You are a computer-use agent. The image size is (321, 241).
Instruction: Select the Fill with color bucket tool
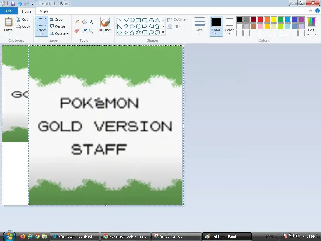click(x=84, y=22)
